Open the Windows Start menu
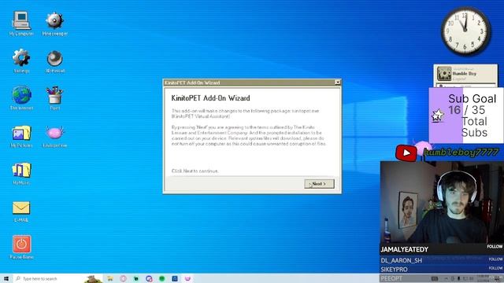Viewport: 504px width, 283px height. pos(6,278)
